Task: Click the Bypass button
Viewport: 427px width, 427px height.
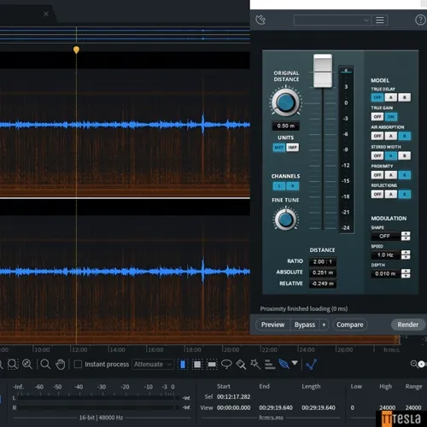Action: click(305, 325)
